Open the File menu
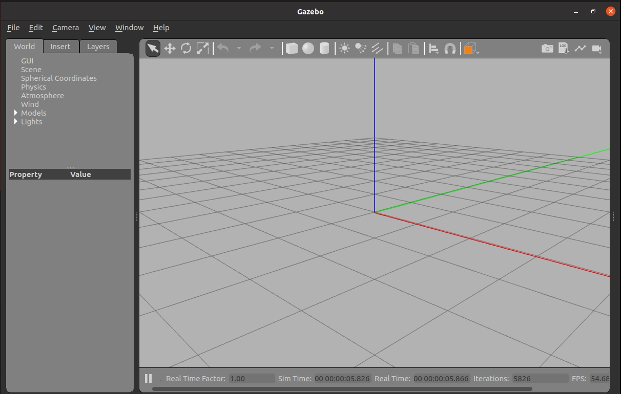621x394 pixels. pyautogui.click(x=13, y=28)
